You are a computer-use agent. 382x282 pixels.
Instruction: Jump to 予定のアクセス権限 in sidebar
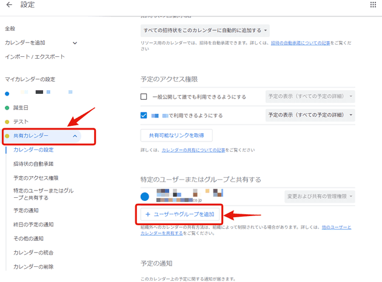click(36, 178)
